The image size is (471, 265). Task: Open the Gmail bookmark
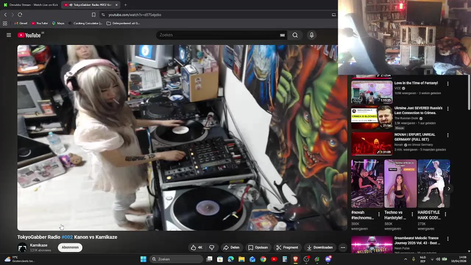(21, 23)
